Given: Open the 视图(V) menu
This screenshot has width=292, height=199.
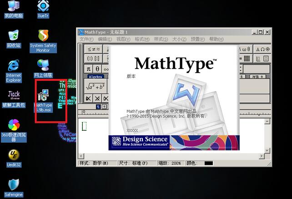Looking at the screenshot, I should (x=123, y=39).
